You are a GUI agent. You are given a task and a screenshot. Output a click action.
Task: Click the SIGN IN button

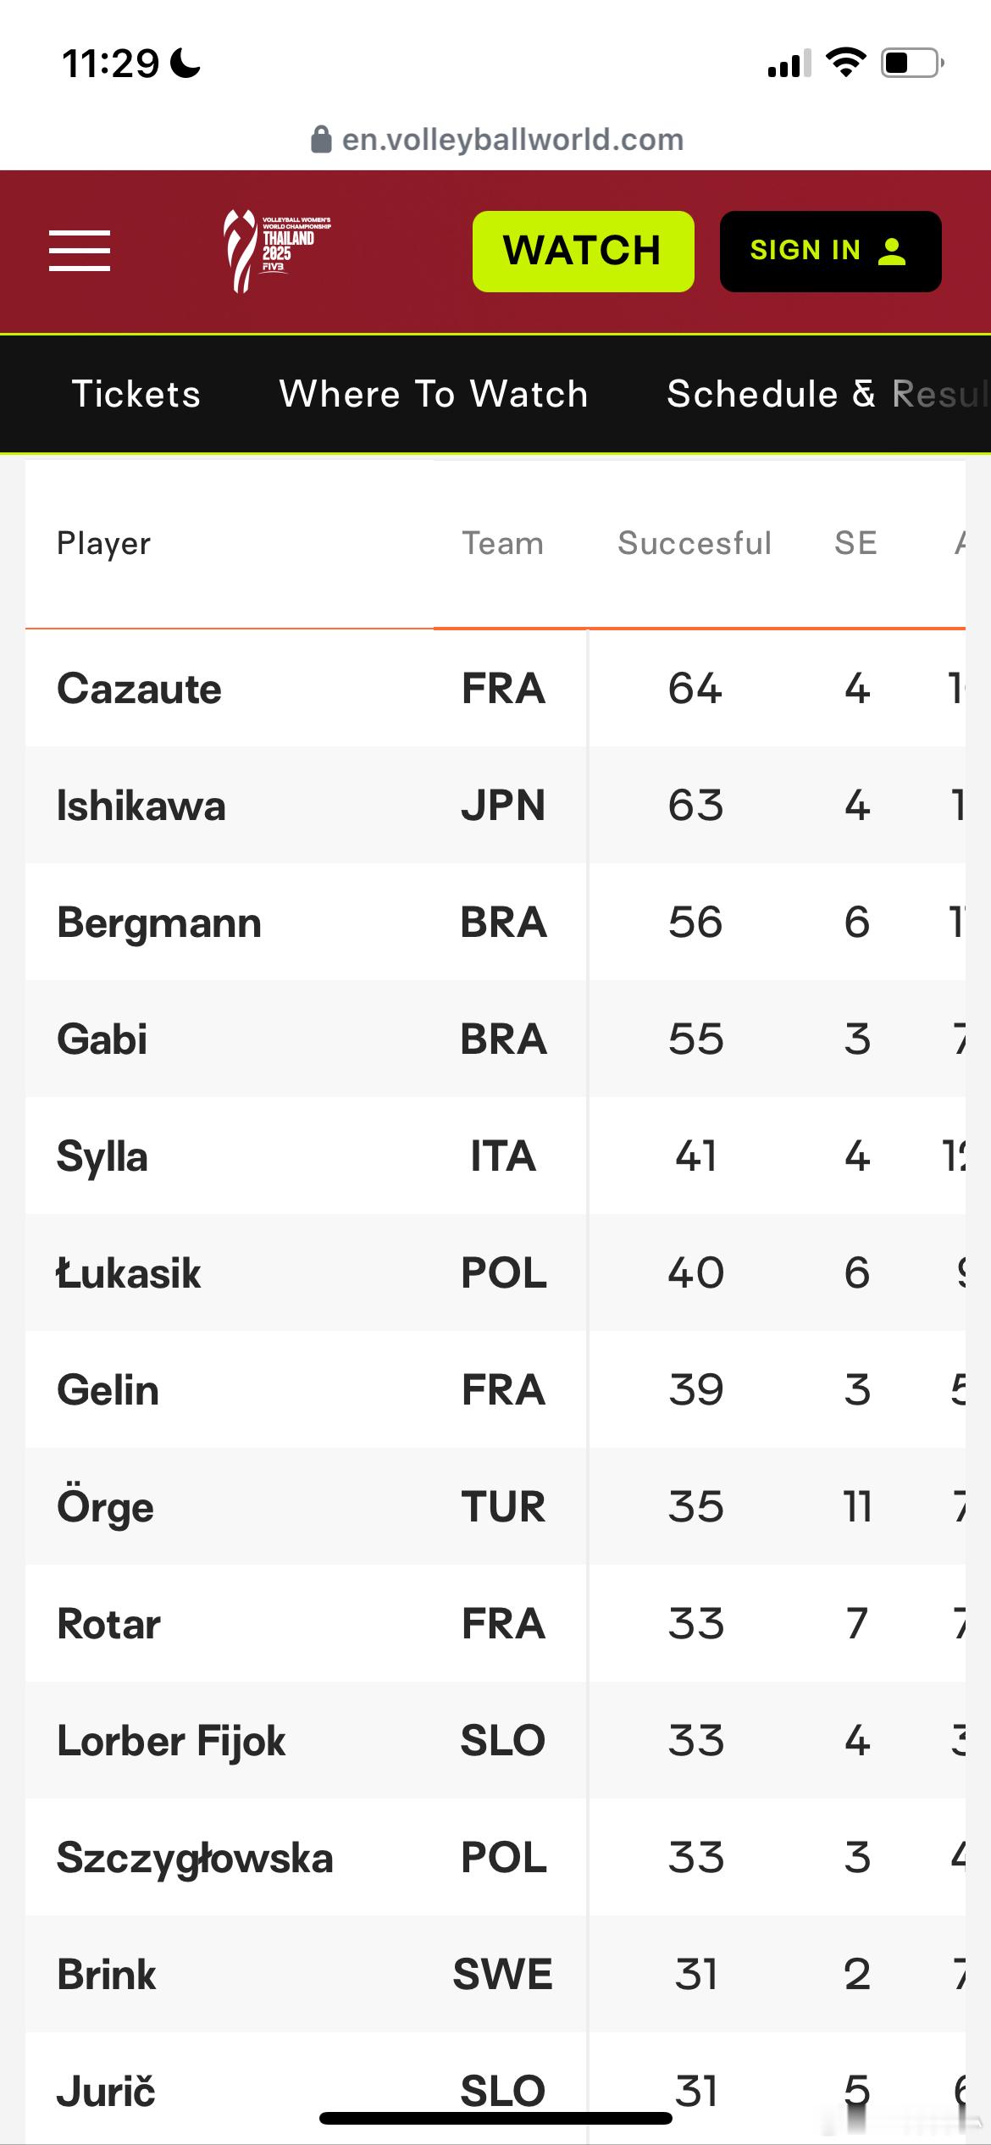tap(830, 251)
